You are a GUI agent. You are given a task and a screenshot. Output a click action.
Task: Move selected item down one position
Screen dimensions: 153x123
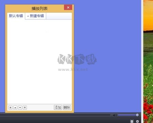[x=20, y=107]
